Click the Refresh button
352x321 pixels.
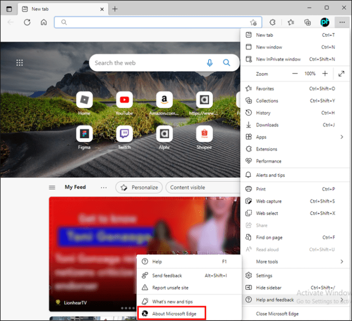pos(27,22)
